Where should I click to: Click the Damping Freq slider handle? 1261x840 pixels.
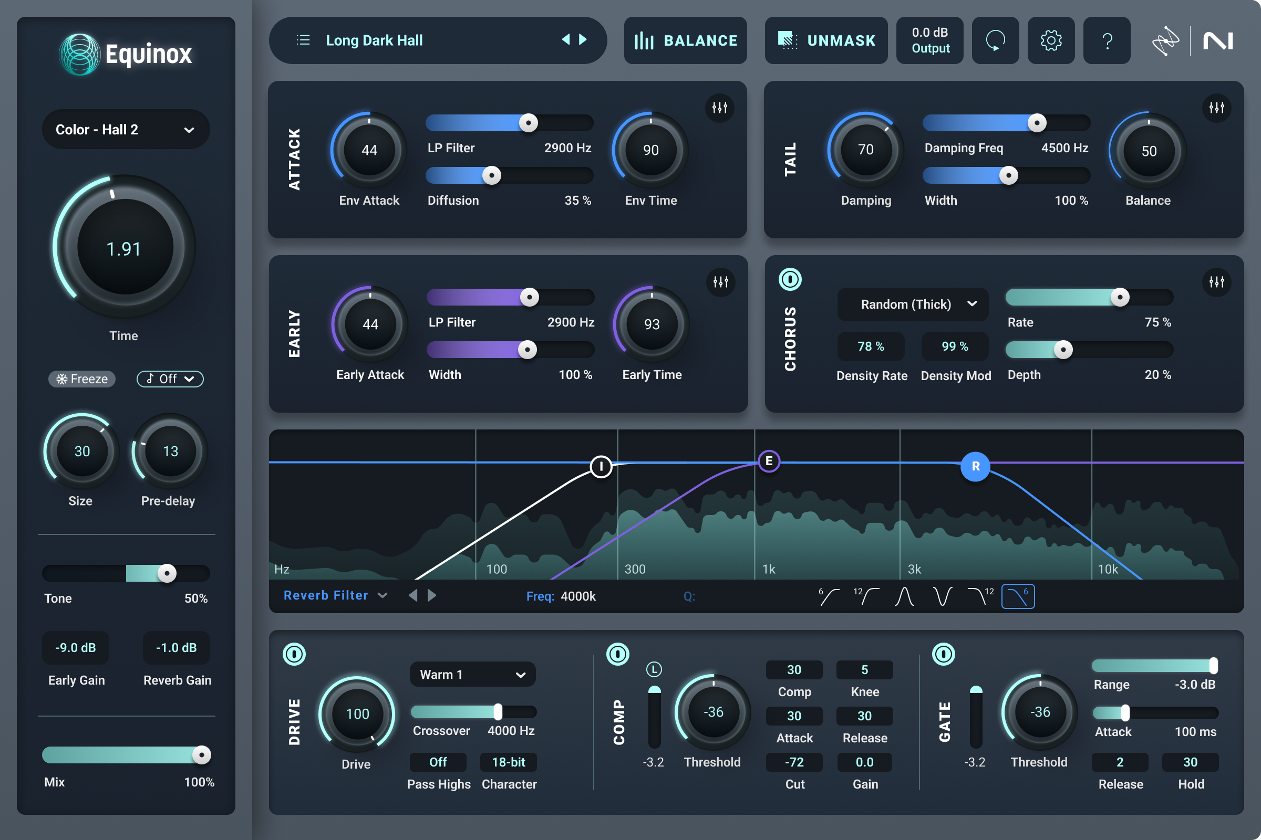click(1037, 123)
